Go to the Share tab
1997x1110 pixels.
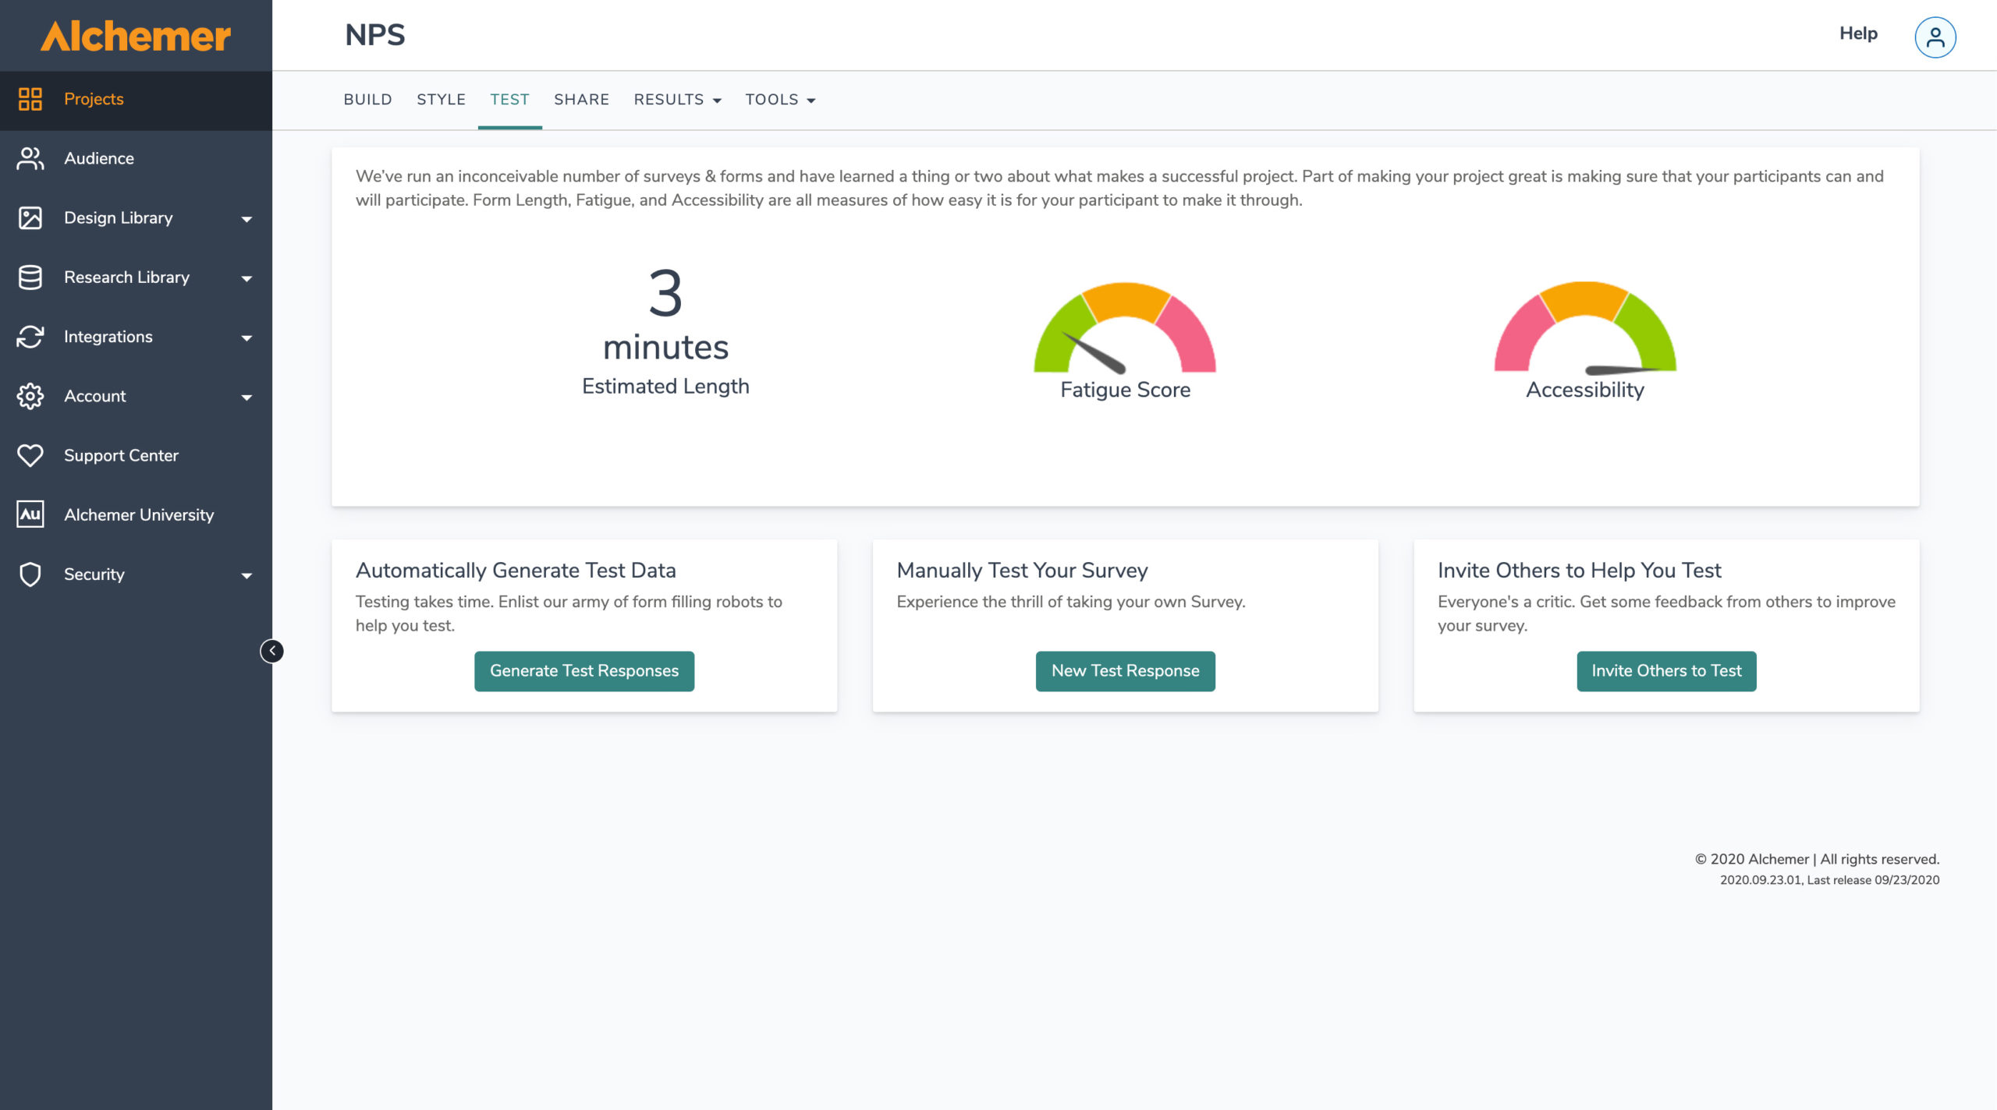click(581, 100)
